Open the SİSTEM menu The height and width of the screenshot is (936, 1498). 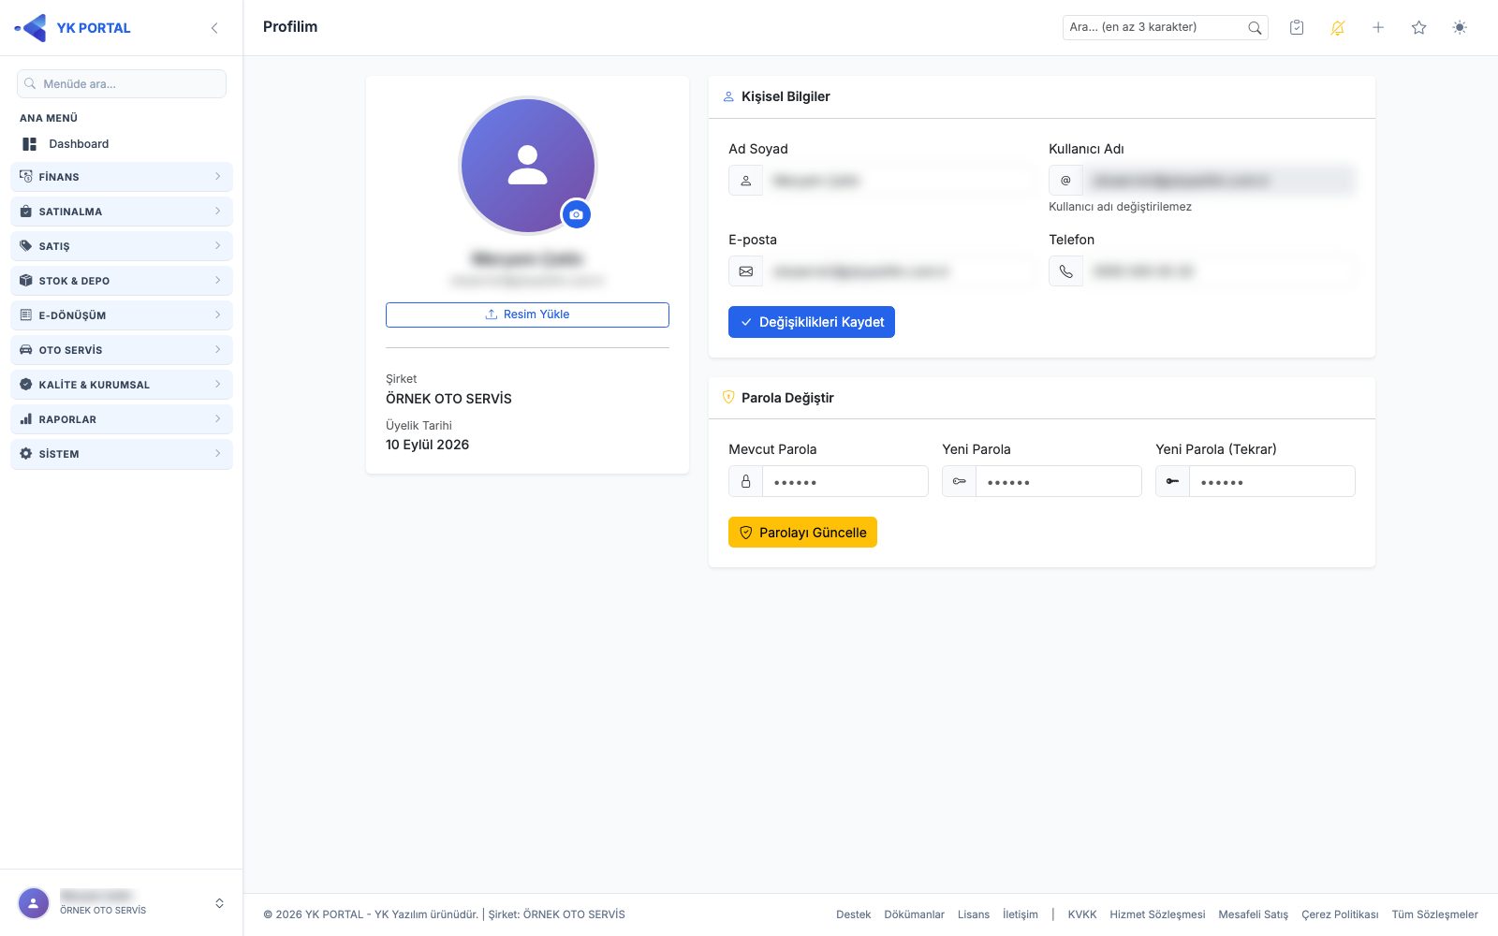(x=122, y=454)
